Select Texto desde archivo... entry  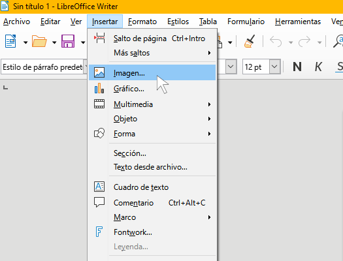point(152,167)
